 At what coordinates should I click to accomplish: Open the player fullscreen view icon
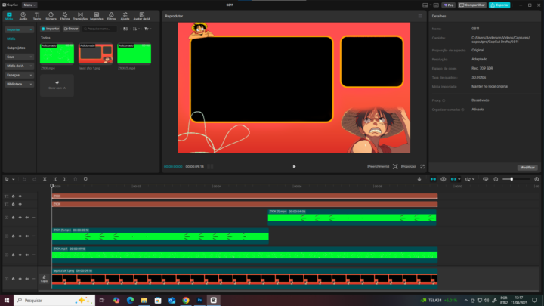422,166
